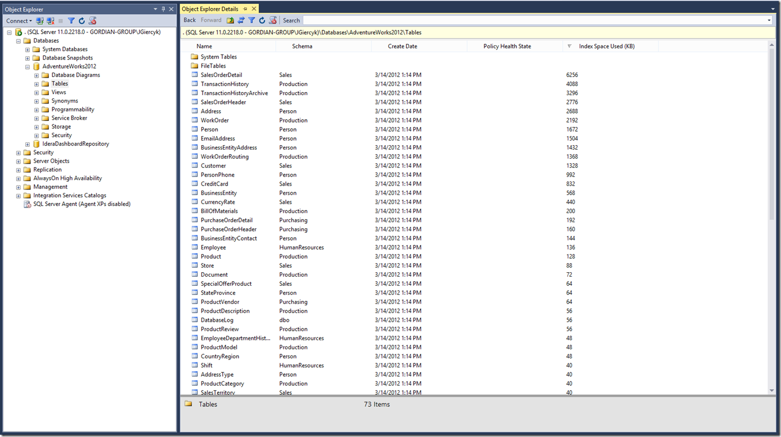Select the Object Explorer Details tab

point(210,9)
